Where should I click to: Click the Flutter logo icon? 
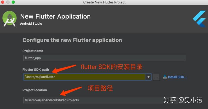tap(200, 19)
